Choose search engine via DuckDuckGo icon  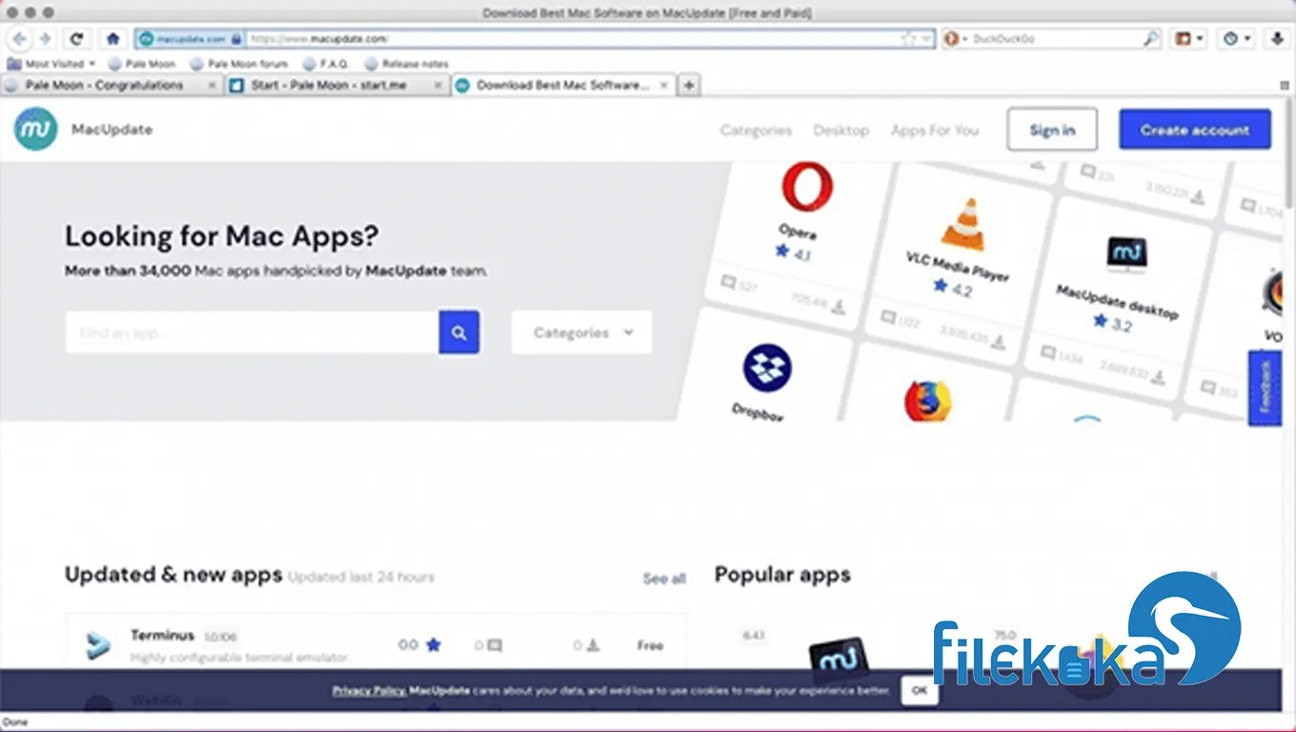pos(954,39)
